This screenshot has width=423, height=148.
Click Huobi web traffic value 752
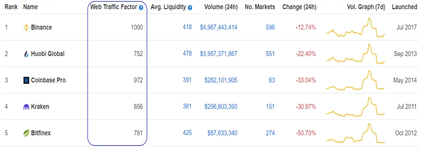138,54
